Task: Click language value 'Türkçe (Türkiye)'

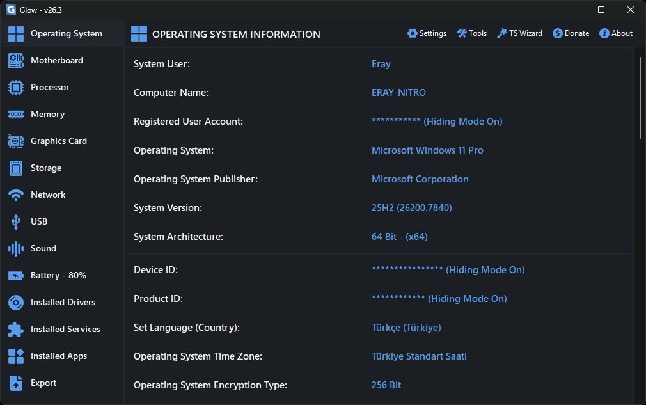Action: tap(406, 328)
